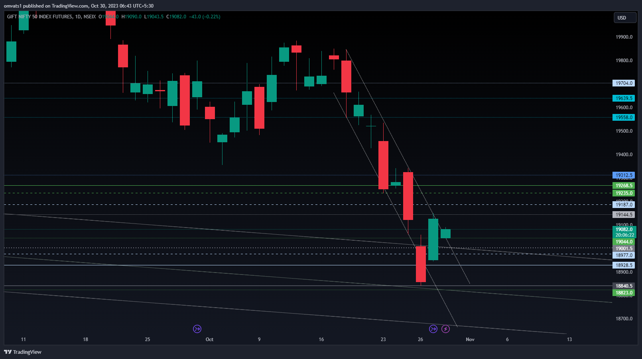Screen dimensions: 642x359
Task: Click the 19558.0 price label
Action: pos(624,118)
